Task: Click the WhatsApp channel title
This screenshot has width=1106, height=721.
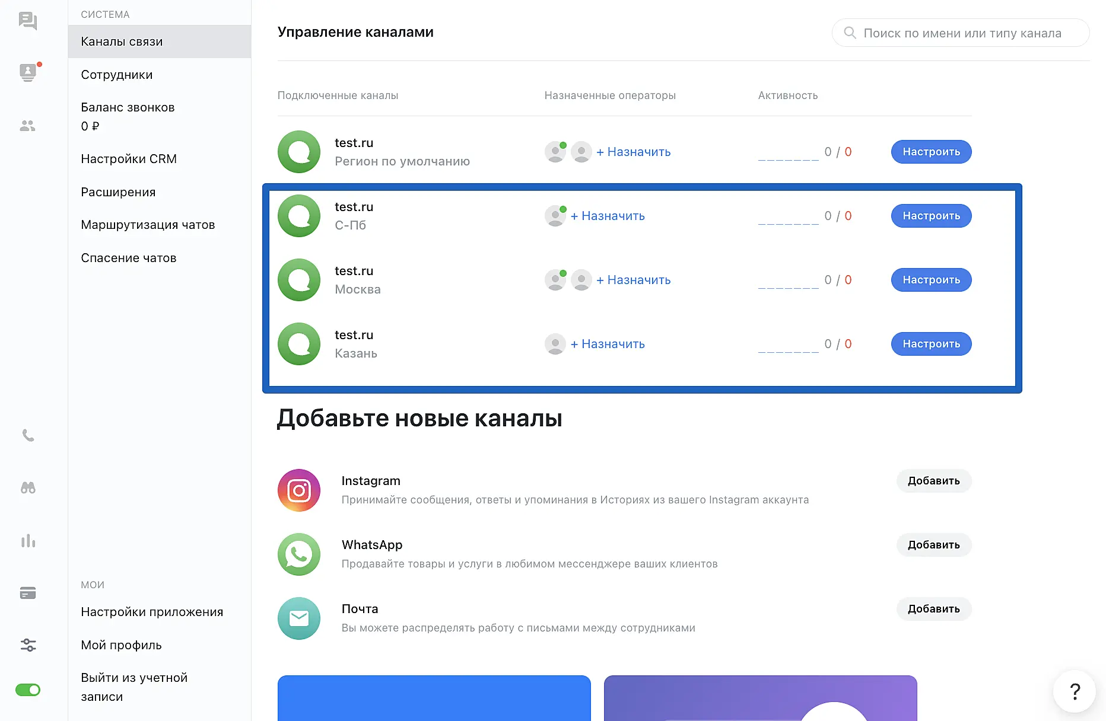Action: coord(372,545)
